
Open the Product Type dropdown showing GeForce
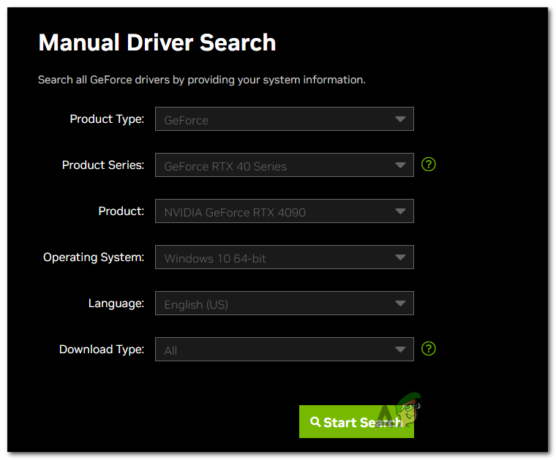[285, 119]
